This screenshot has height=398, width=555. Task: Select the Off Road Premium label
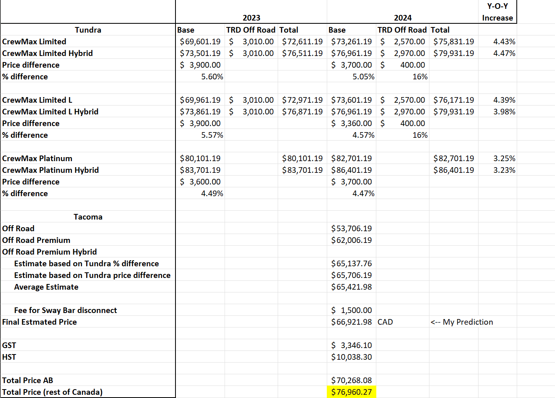tap(36, 240)
